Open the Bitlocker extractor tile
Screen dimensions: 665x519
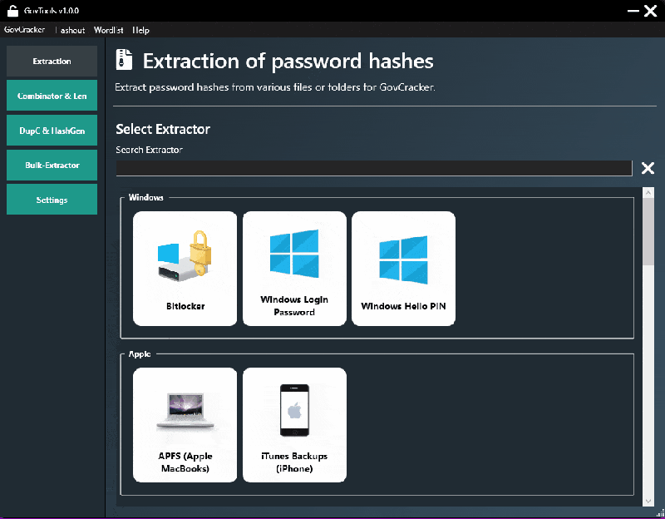coord(185,269)
